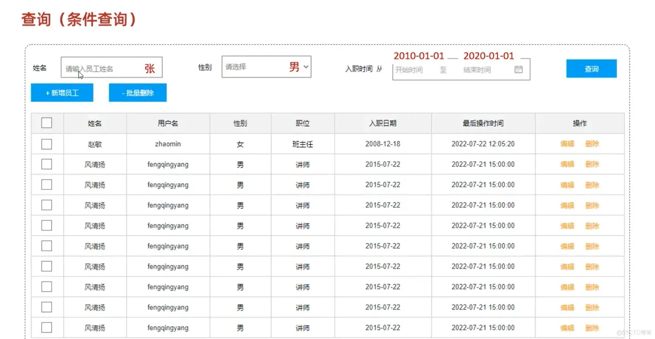Select the gender cell 女

(240, 144)
